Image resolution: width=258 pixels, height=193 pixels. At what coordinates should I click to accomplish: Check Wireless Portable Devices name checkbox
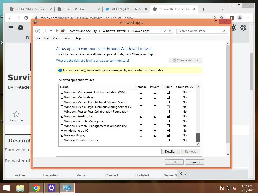[x=62, y=140]
